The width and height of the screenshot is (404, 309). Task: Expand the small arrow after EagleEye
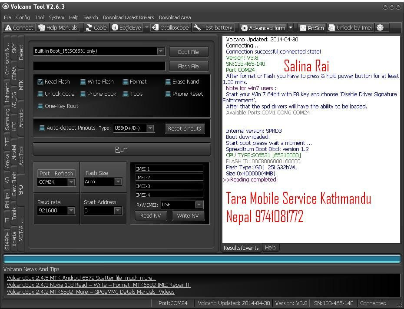pos(146,27)
